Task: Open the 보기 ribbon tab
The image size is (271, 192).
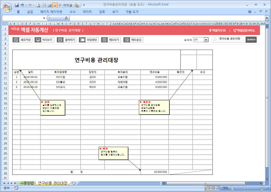Action: 115,12
